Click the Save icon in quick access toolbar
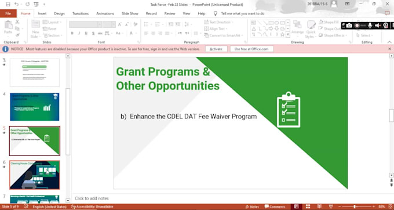Screen dimensions: 394x210 click(x=8, y=4)
